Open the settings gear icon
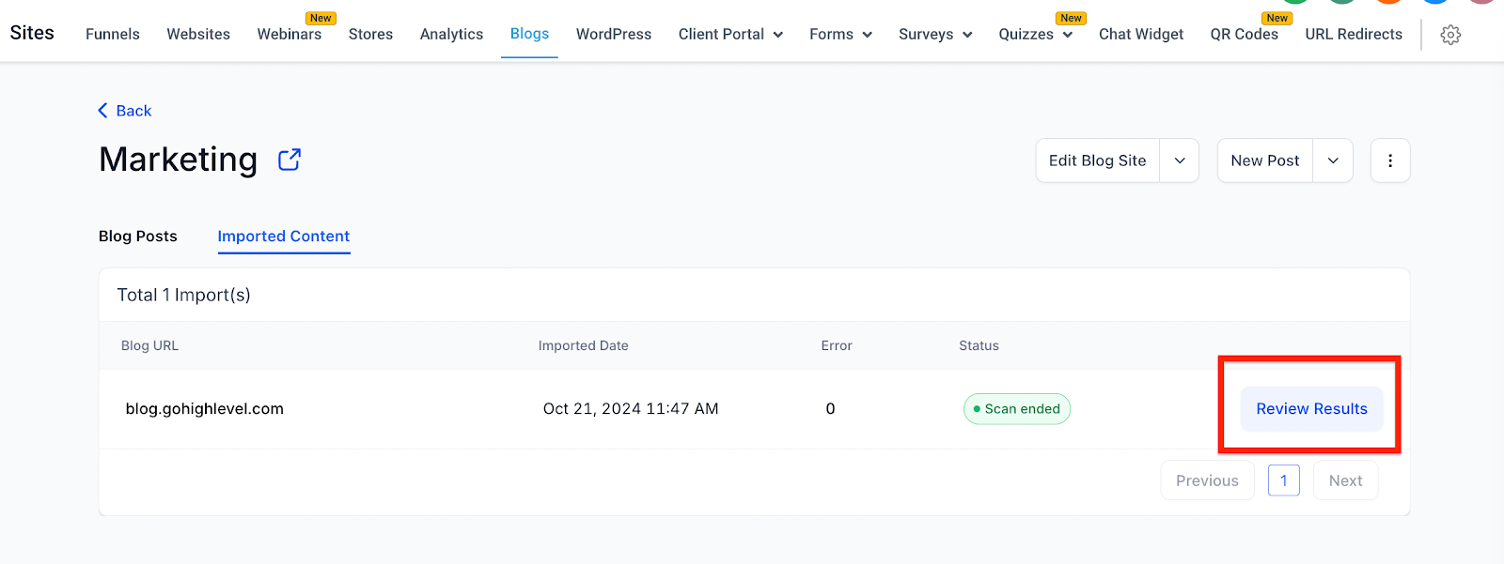 click(1450, 35)
